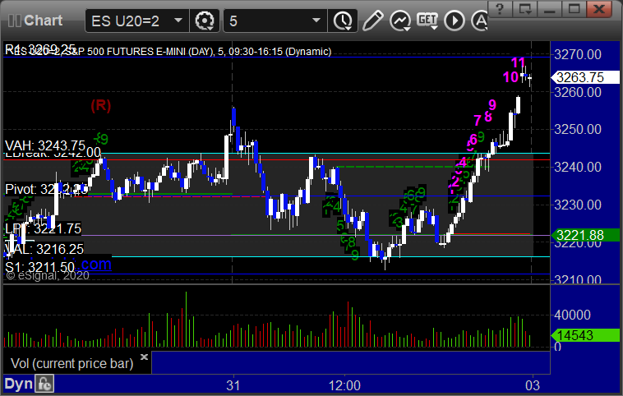Click the green volume marker 14543
The height and width of the screenshot is (396, 623).
point(584,336)
